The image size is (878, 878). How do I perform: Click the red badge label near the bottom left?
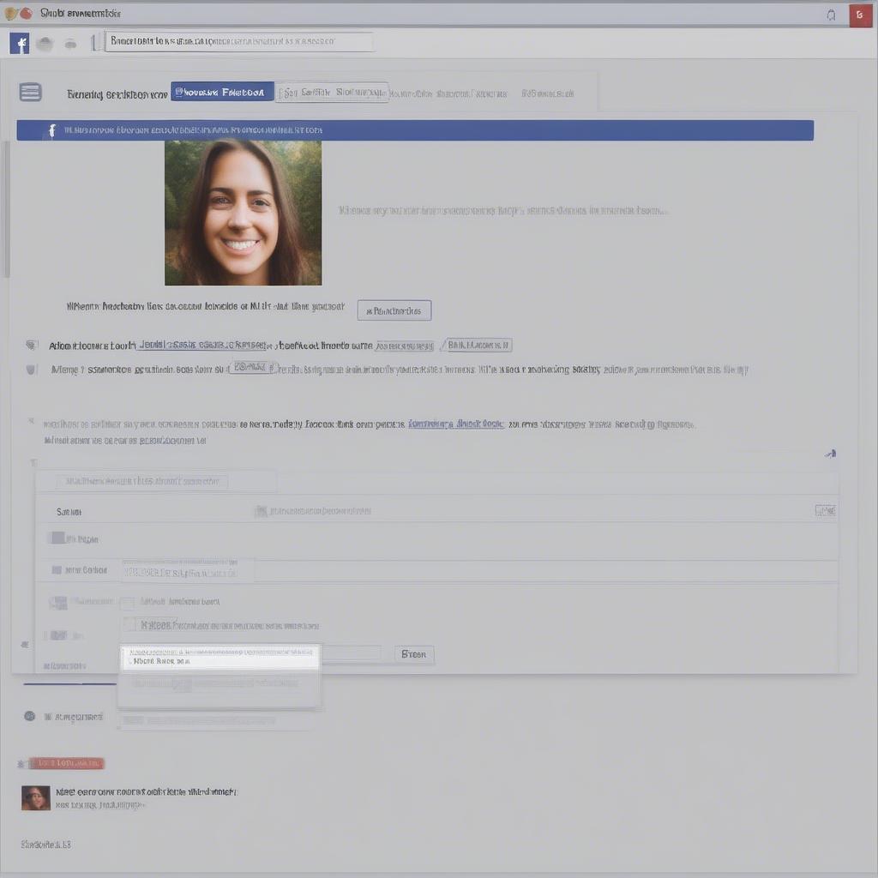[66, 763]
